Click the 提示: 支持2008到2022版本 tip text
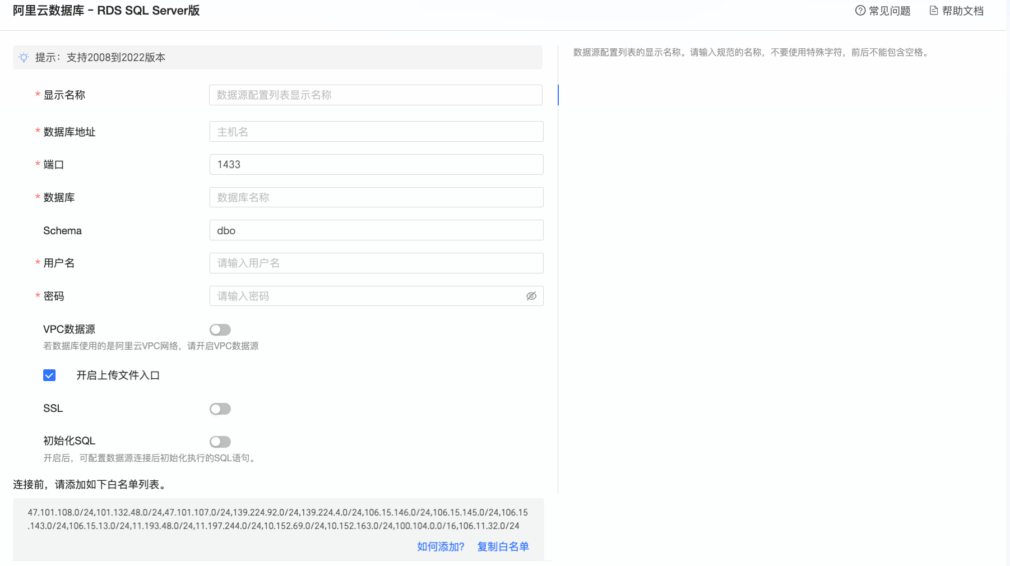 click(100, 57)
